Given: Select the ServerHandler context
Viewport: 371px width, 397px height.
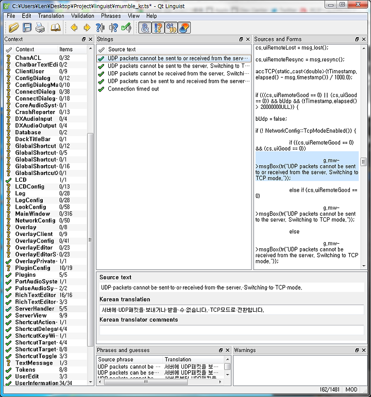Looking at the screenshot, I should click(x=46, y=309).
